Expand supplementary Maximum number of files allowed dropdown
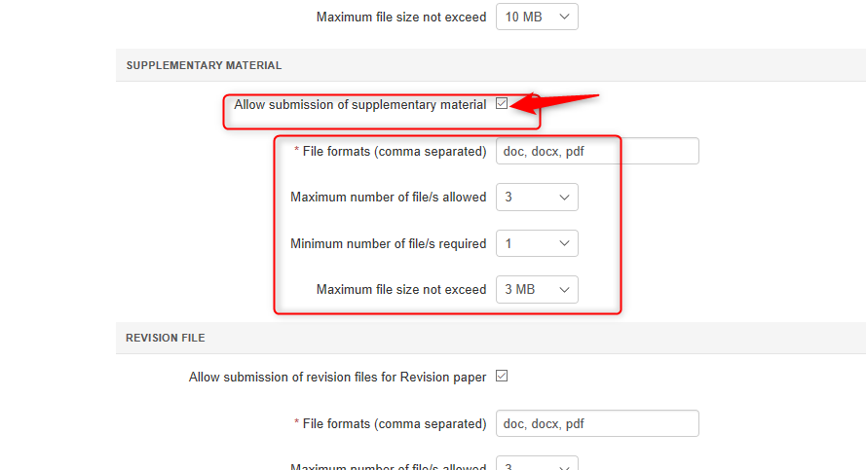 click(x=537, y=197)
